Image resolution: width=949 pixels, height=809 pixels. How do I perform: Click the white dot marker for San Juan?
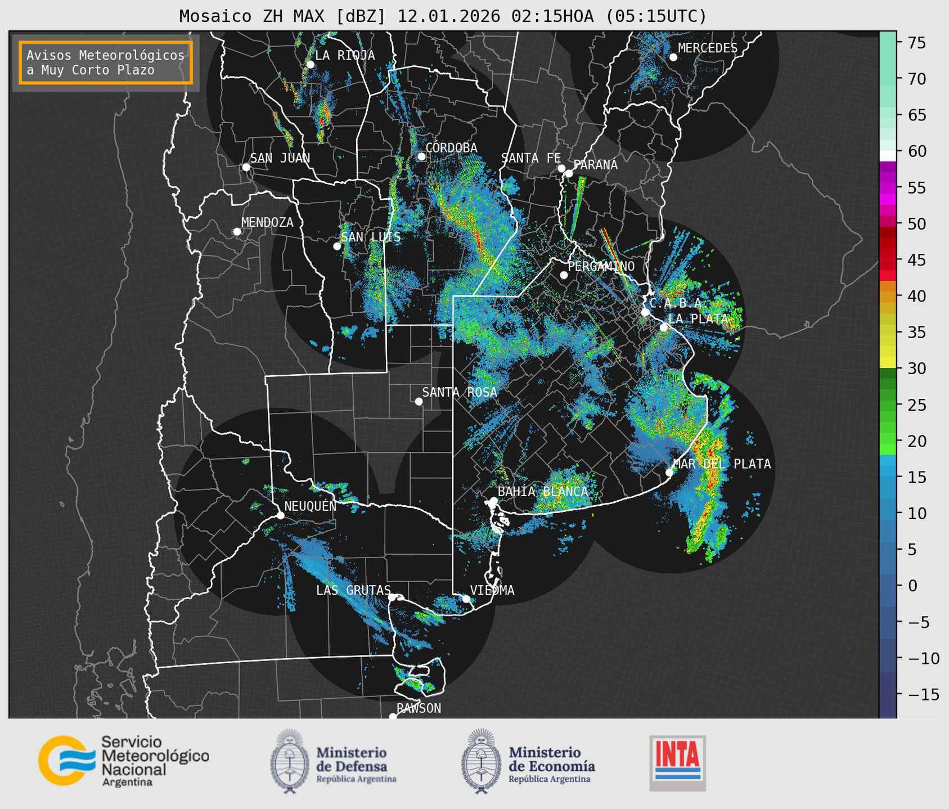pyautogui.click(x=246, y=167)
